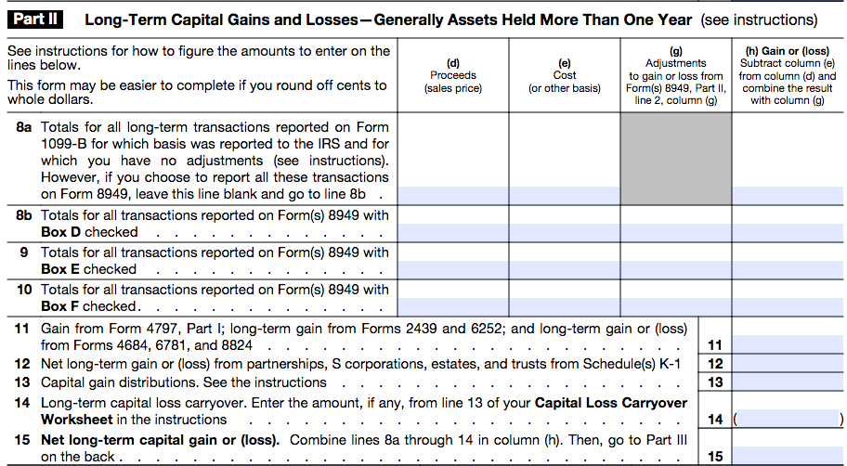Click line 8a Gain or (loss) field

pos(788,195)
